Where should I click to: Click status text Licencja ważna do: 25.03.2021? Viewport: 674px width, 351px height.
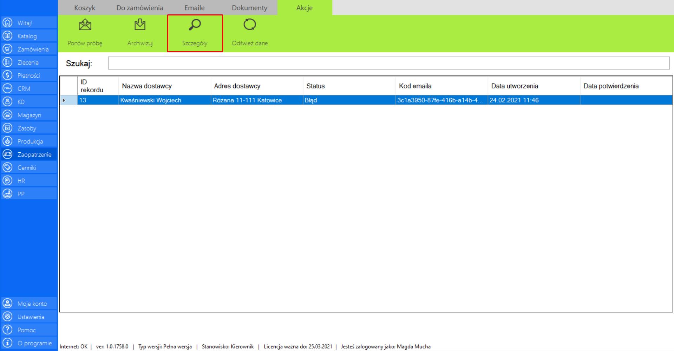pyautogui.click(x=298, y=346)
